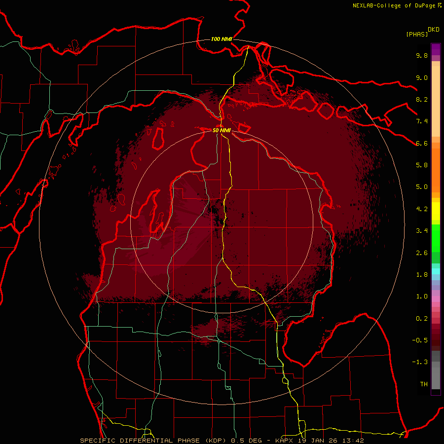Pick the orange color band in the legend

click(x=436, y=171)
